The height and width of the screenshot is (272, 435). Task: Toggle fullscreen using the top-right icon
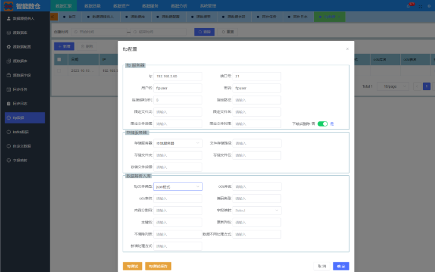point(420,6)
